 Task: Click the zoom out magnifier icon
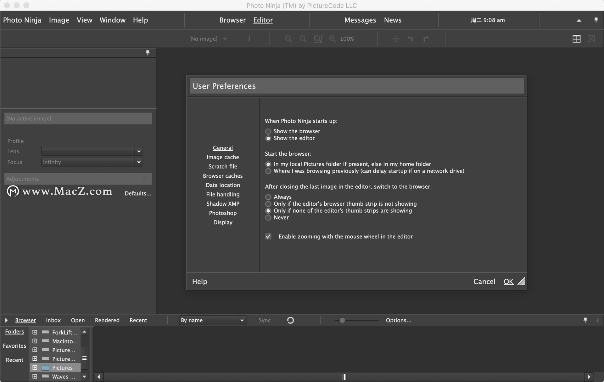pos(303,39)
